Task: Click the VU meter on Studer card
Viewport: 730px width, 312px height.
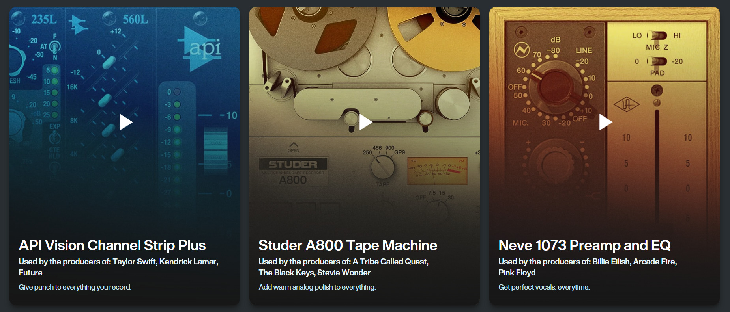Action: click(x=437, y=171)
